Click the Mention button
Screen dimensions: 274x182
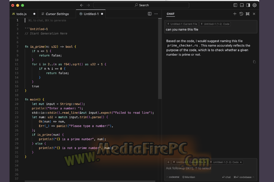tap(188, 177)
